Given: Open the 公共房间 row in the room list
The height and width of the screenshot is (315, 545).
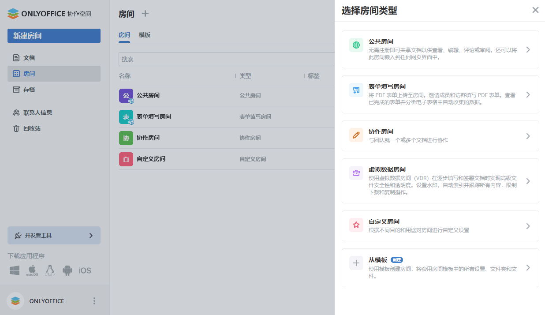Looking at the screenshot, I should 227,96.
